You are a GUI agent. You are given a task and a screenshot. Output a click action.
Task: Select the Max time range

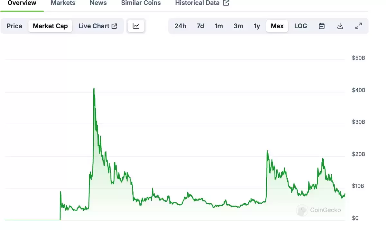click(277, 26)
